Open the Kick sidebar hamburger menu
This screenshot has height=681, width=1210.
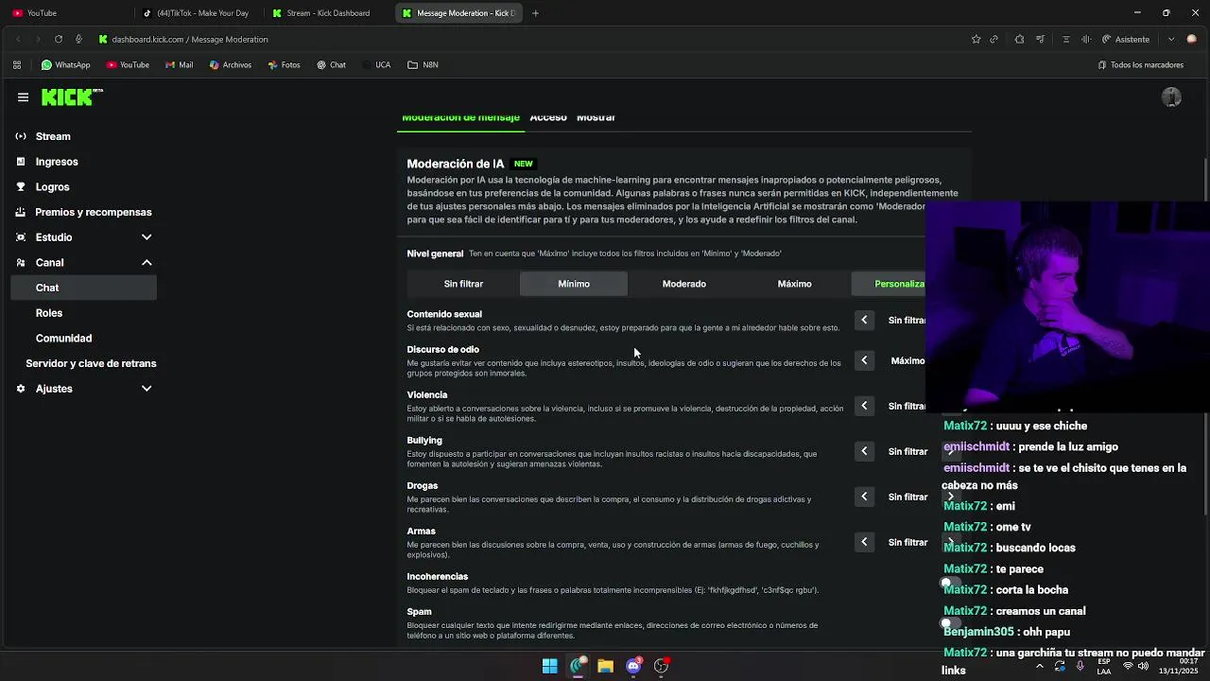[23, 97]
